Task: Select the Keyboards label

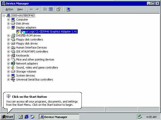Action: tap(23, 55)
